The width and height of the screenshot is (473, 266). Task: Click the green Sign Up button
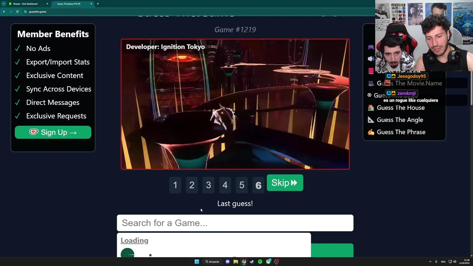pyautogui.click(x=53, y=132)
